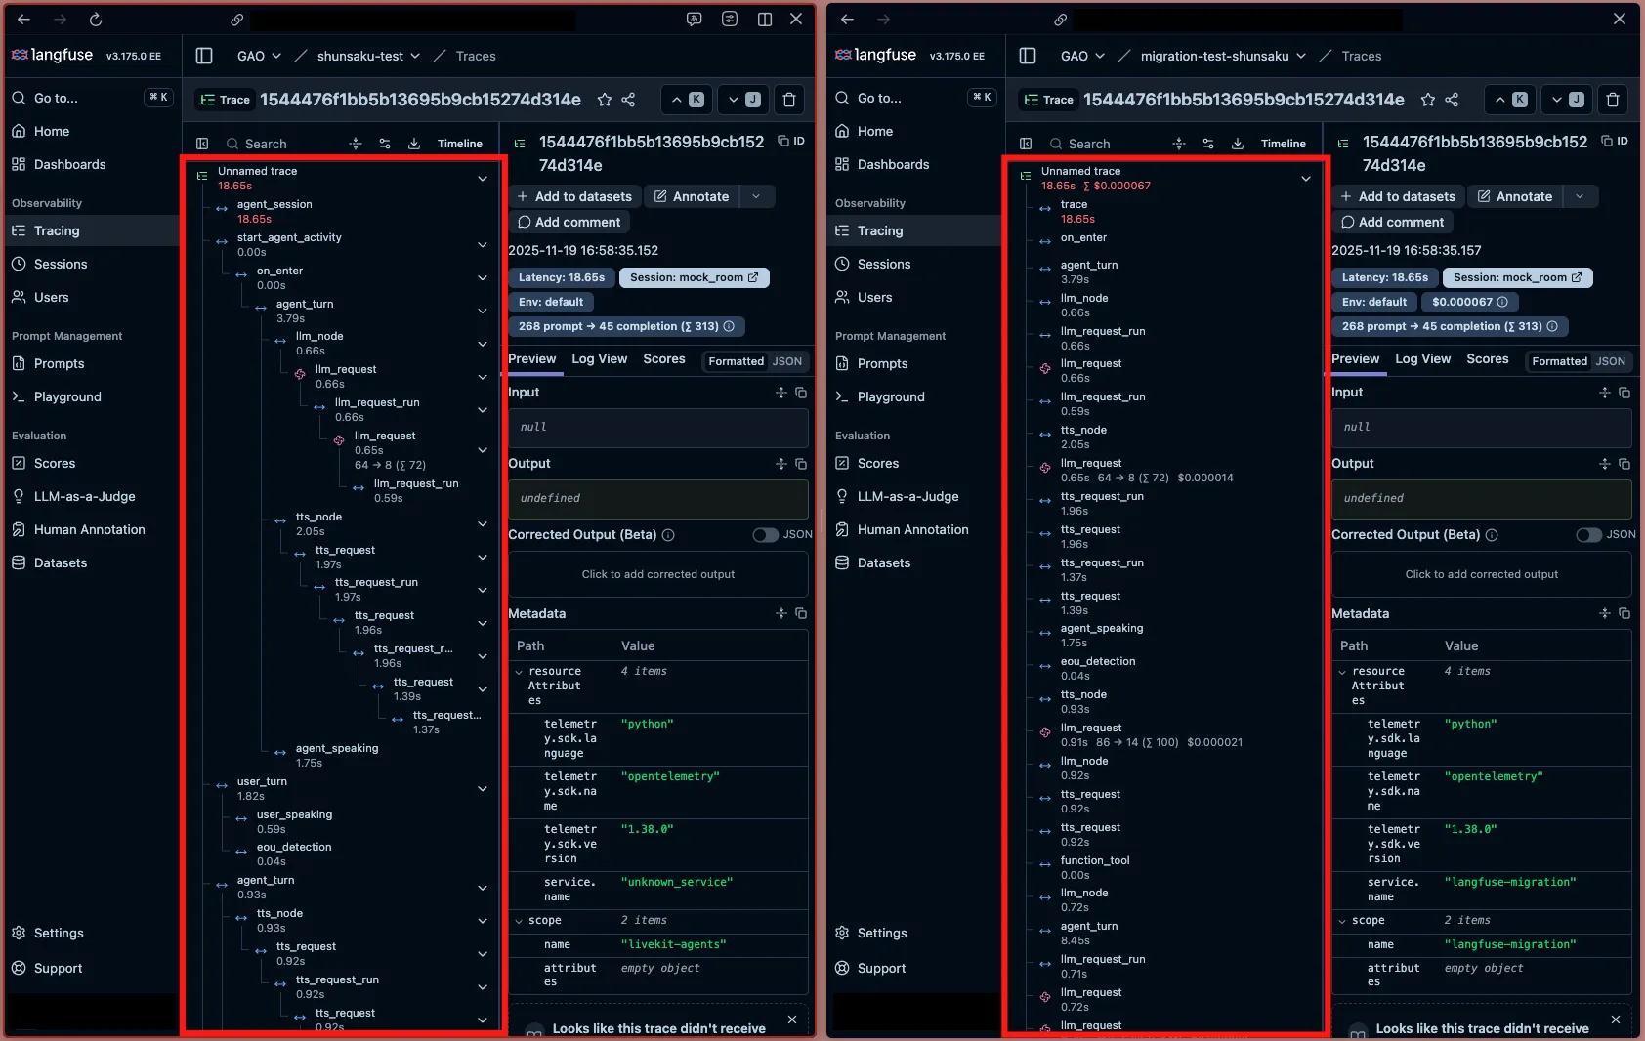Select Formatted view in left window
The width and height of the screenshot is (1645, 1041).
pyautogui.click(x=736, y=361)
